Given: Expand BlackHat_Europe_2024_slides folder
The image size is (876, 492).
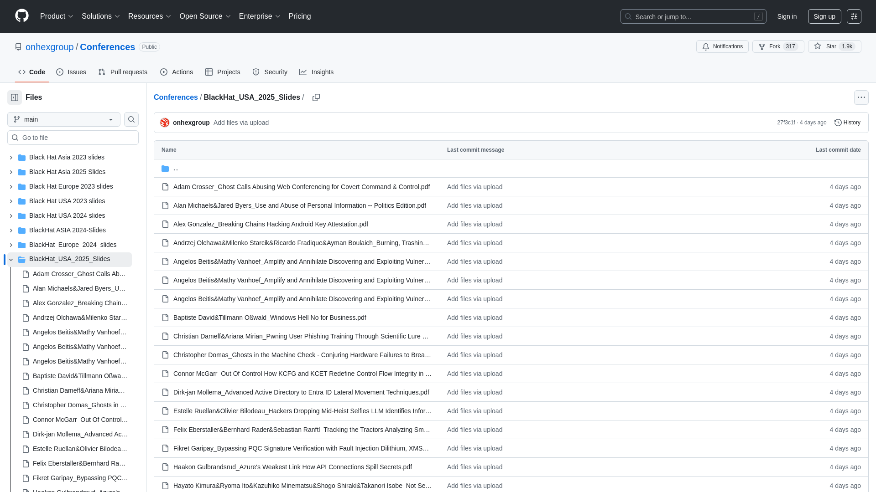Looking at the screenshot, I should point(11,245).
